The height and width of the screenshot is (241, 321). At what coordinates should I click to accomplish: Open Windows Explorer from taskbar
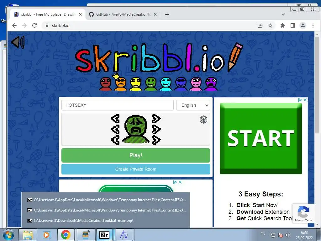(x=28, y=235)
